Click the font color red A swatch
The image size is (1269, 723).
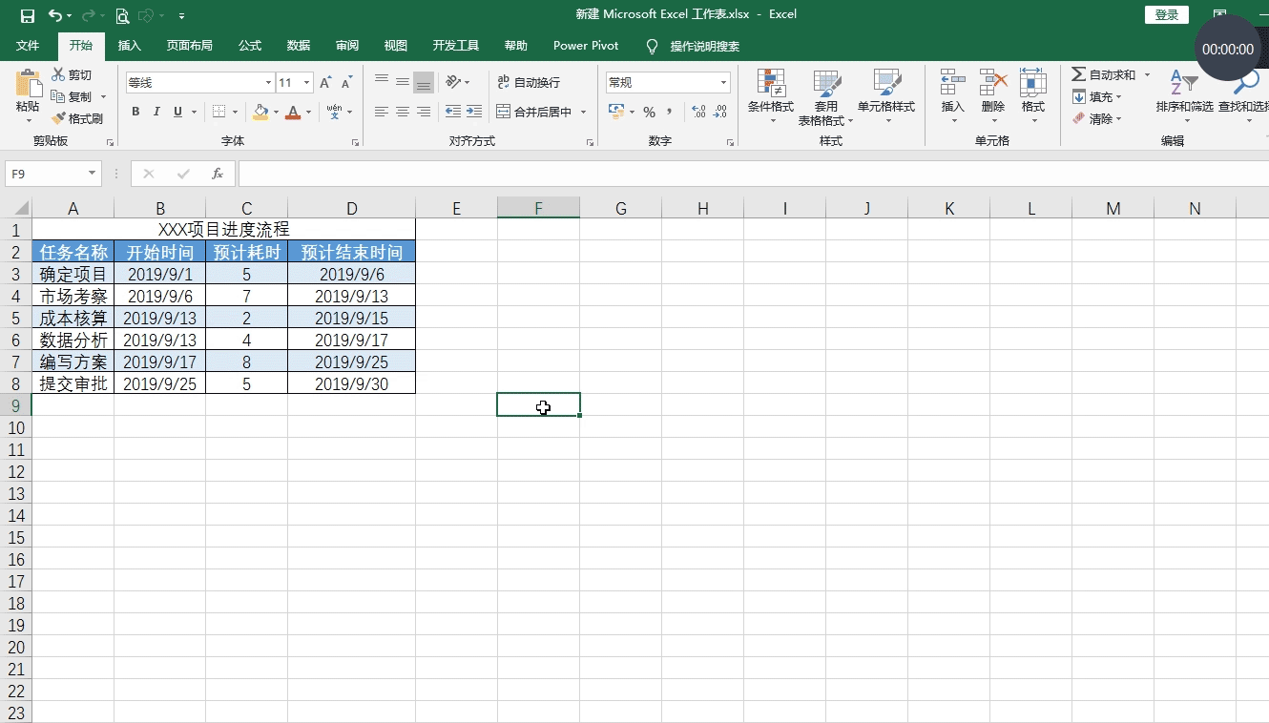coord(293,113)
